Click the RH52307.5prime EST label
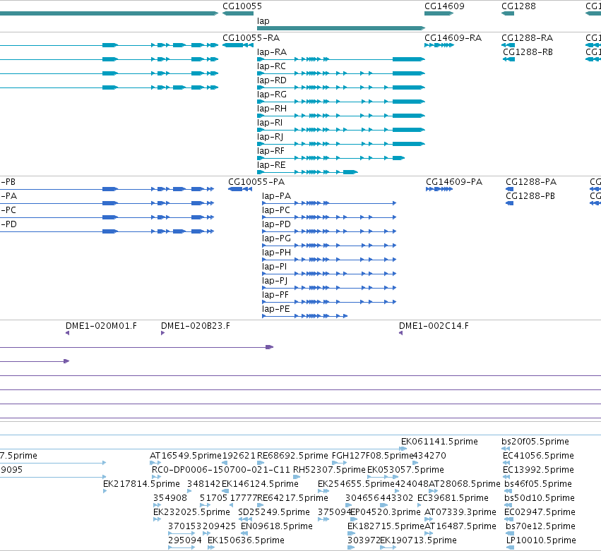Screen dimensions: 601x551 coord(329,470)
